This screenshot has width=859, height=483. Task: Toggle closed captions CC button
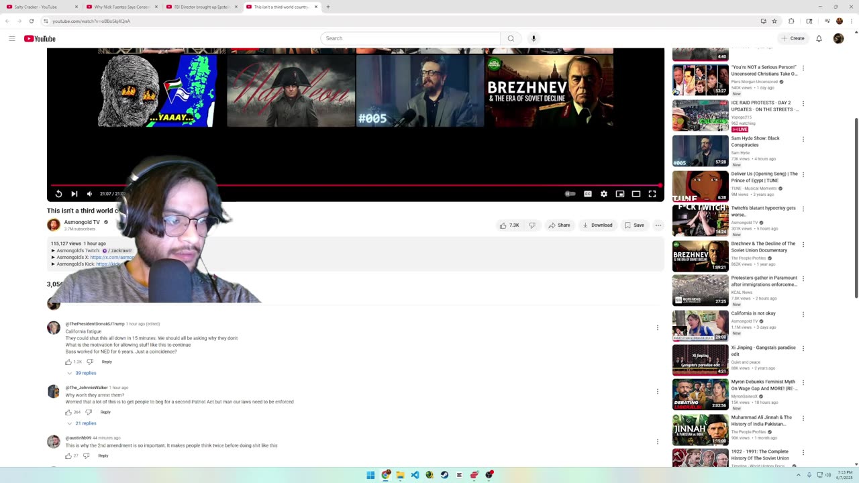[x=588, y=194]
